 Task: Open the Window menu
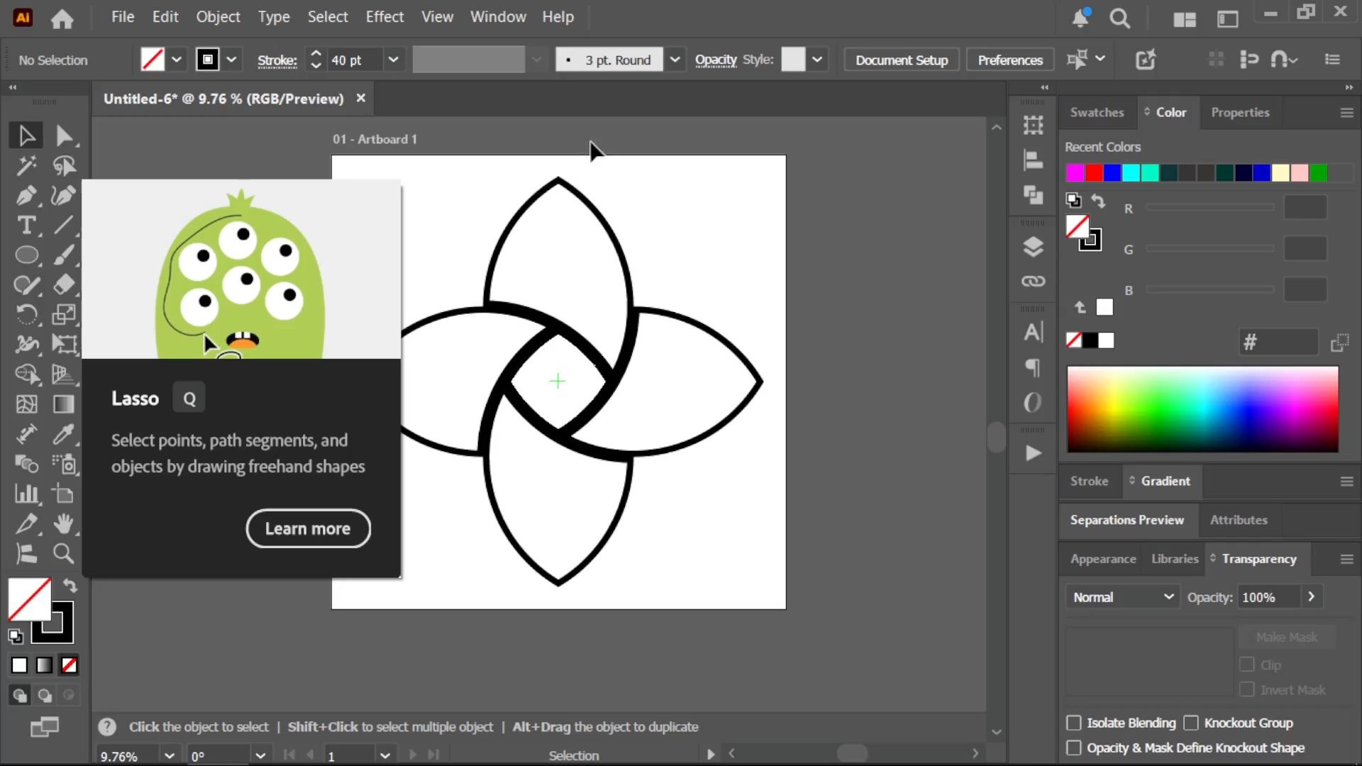[498, 17]
